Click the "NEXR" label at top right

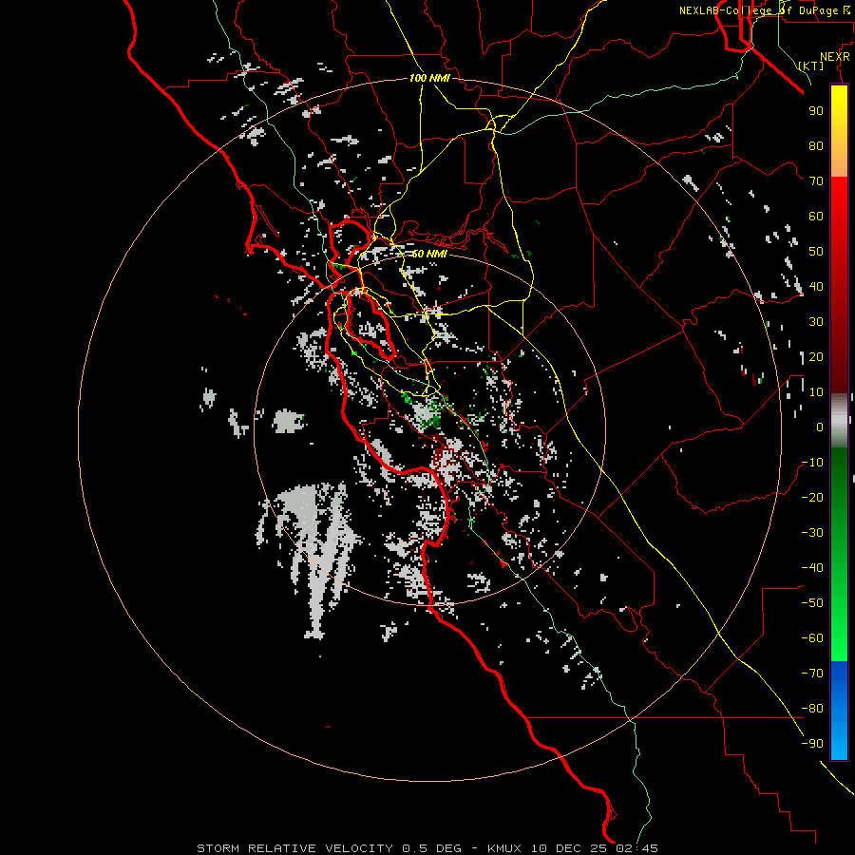pos(835,57)
